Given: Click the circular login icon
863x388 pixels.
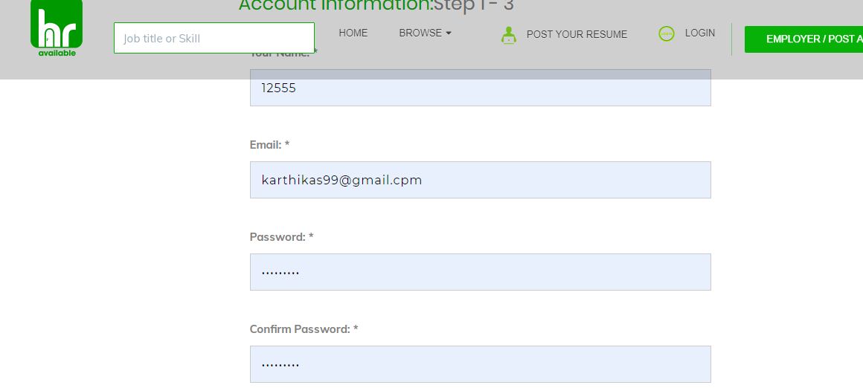Looking at the screenshot, I should point(667,34).
